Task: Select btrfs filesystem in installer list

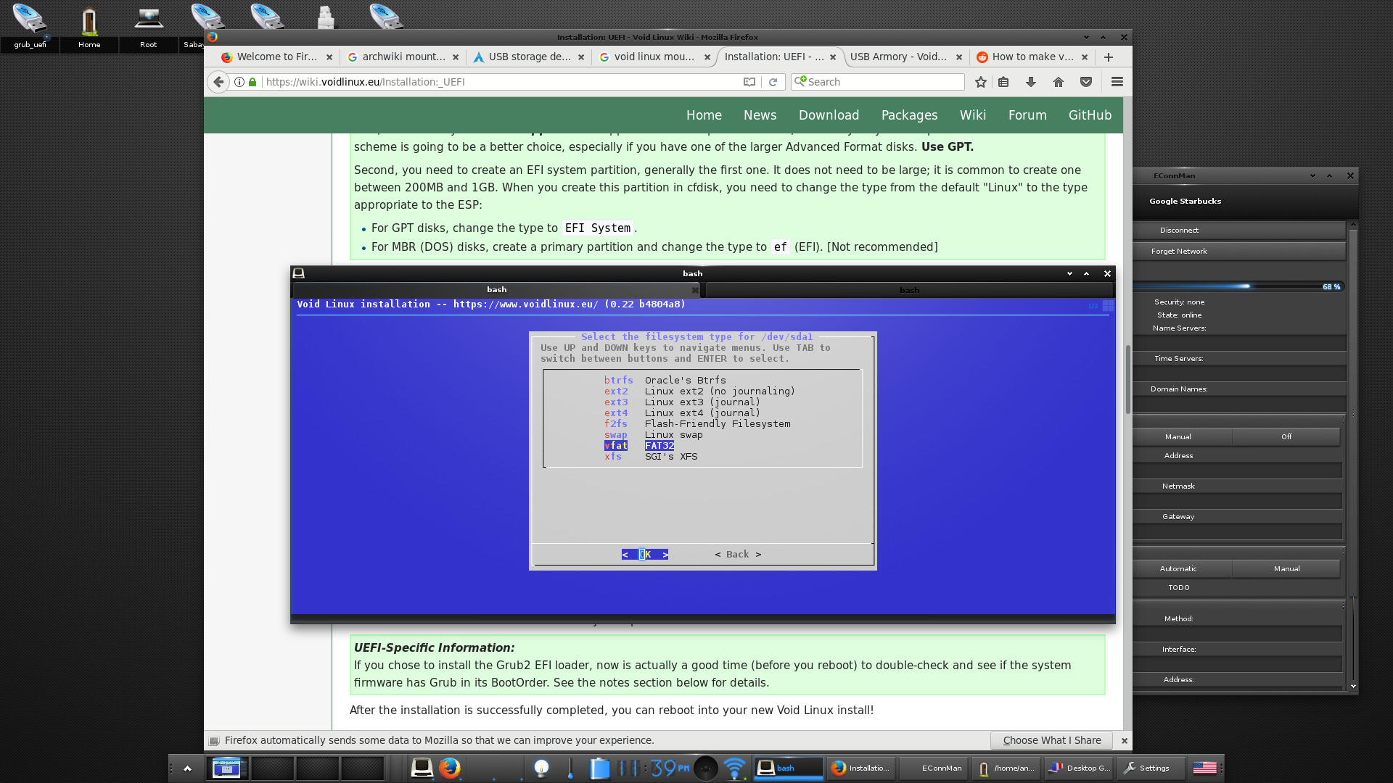Action: 665,381
